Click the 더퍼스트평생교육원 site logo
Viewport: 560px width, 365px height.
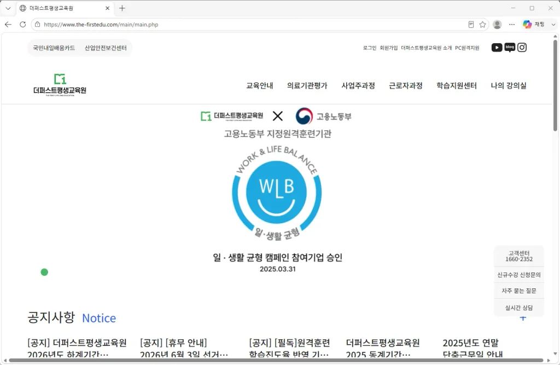point(60,85)
